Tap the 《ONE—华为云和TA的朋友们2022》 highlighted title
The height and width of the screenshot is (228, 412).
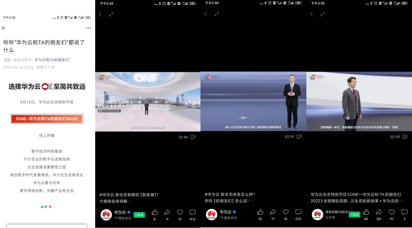pos(47,118)
